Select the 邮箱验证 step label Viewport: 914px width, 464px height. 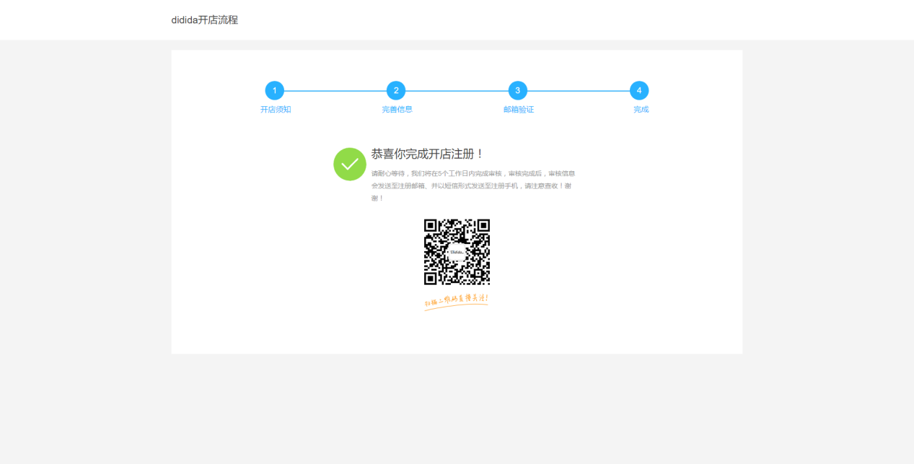(519, 110)
